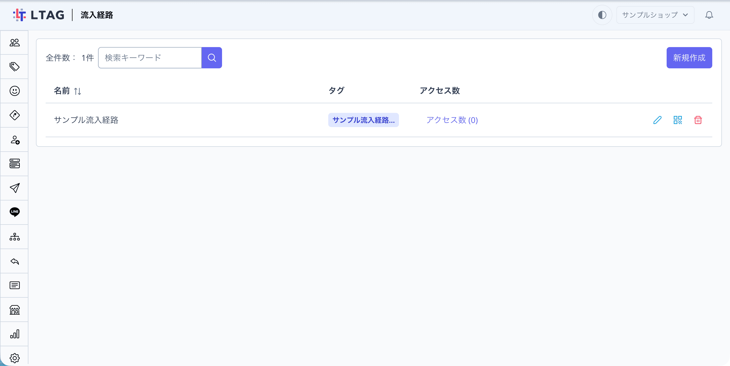Open the tags sidebar icon

[14, 67]
